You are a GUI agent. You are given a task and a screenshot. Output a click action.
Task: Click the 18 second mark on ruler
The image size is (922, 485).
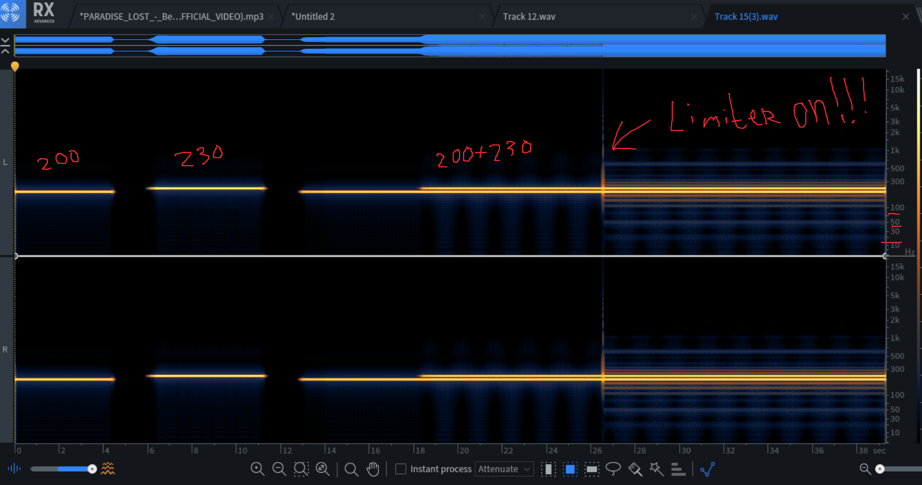(420, 450)
